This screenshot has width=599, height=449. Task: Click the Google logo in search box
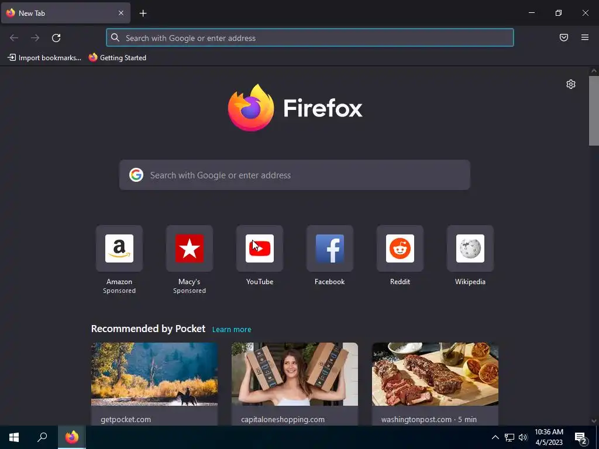click(136, 175)
